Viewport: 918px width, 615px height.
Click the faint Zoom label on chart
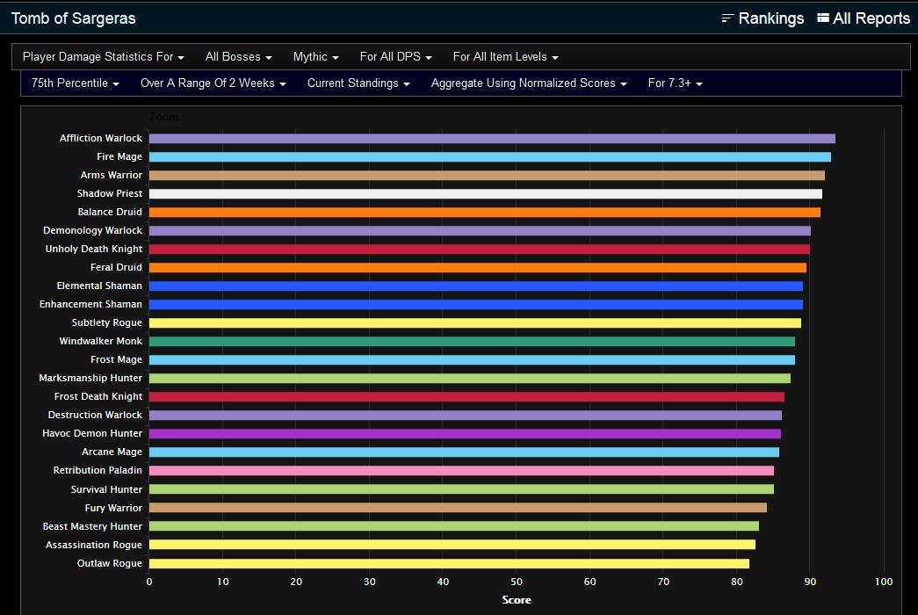click(x=163, y=117)
